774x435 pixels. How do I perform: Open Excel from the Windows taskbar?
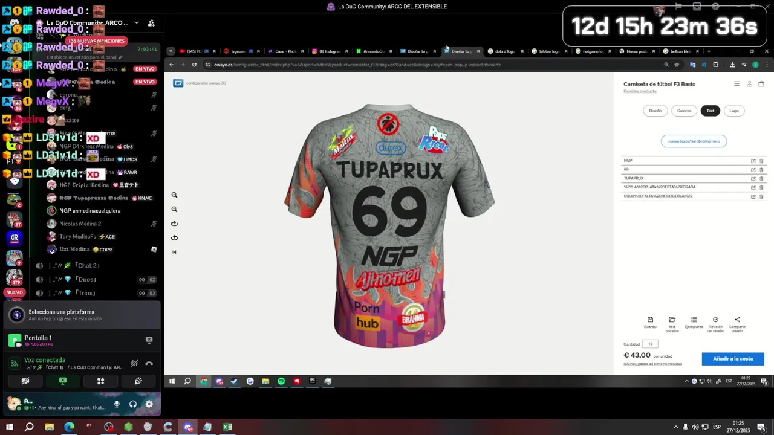tap(227, 427)
